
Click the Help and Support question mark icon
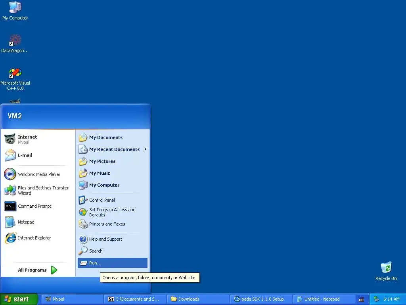(x=83, y=239)
